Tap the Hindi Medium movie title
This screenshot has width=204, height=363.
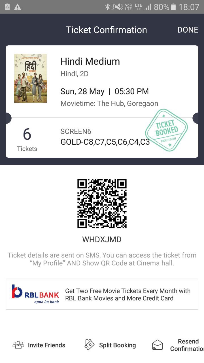[x=90, y=61]
